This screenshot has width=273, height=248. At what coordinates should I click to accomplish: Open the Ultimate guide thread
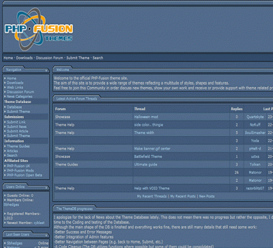click(x=145, y=165)
